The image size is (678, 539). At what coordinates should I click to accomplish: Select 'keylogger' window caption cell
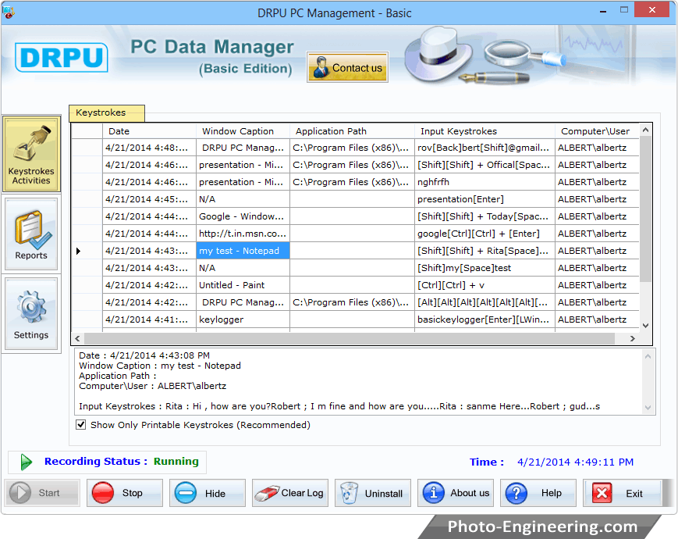[x=243, y=319]
